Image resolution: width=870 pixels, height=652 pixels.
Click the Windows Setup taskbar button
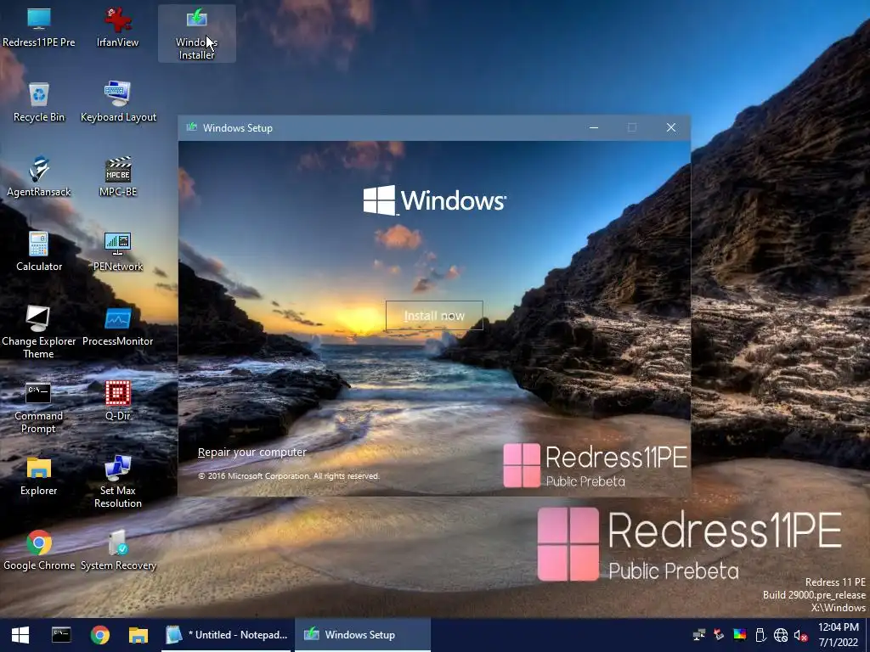point(362,635)
